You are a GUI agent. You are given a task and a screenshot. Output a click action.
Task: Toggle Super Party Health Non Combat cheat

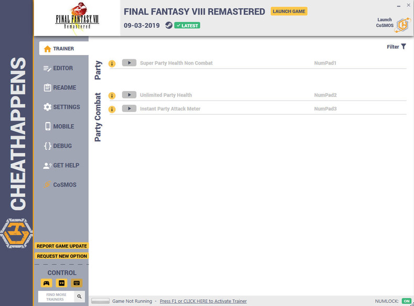pyautogui.click(x=129, y=63)
